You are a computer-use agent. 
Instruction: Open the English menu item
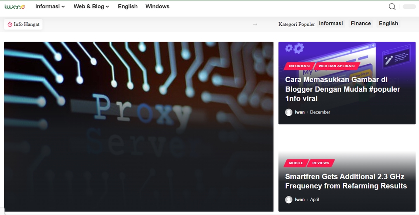(x=128, y=7)
